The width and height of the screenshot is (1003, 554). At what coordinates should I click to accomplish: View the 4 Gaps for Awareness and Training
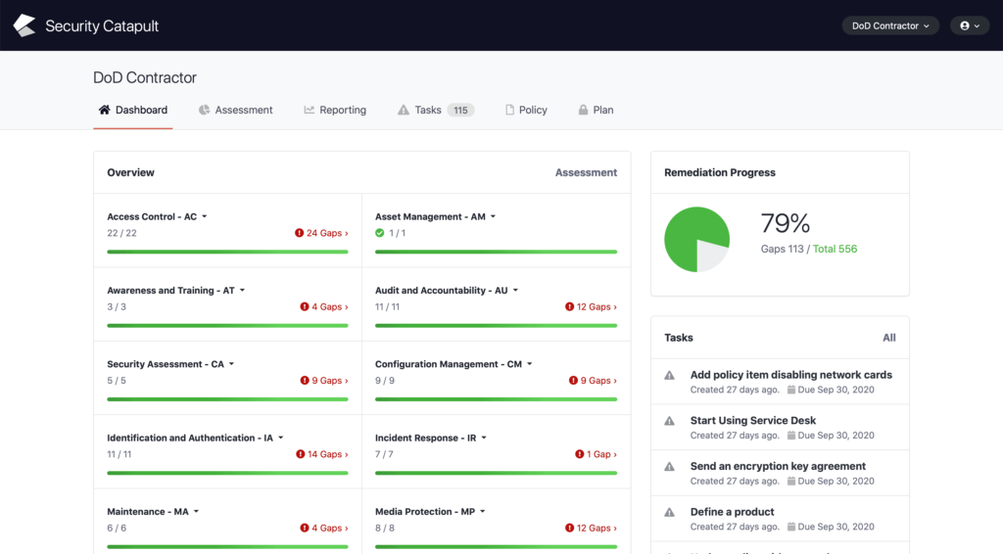point(324,307)
